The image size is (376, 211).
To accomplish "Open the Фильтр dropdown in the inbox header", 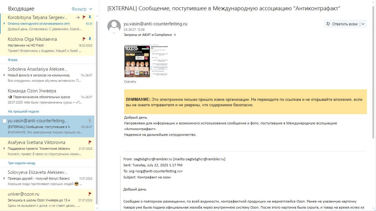I will pyautogui.click(x=82, y=9).
